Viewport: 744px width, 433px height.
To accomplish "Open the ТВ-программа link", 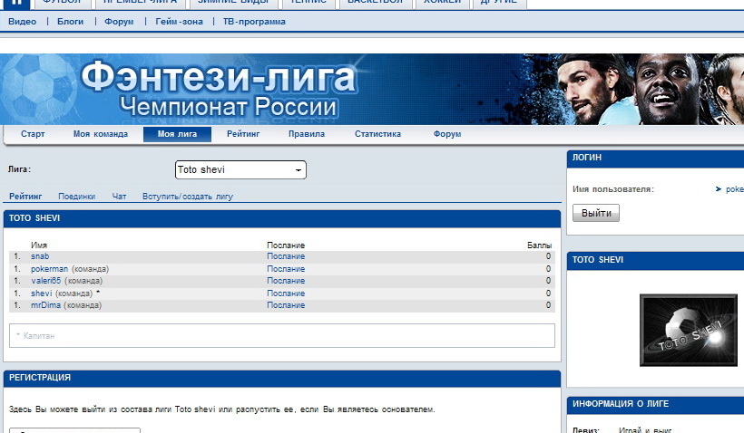I will pos(254,22).
